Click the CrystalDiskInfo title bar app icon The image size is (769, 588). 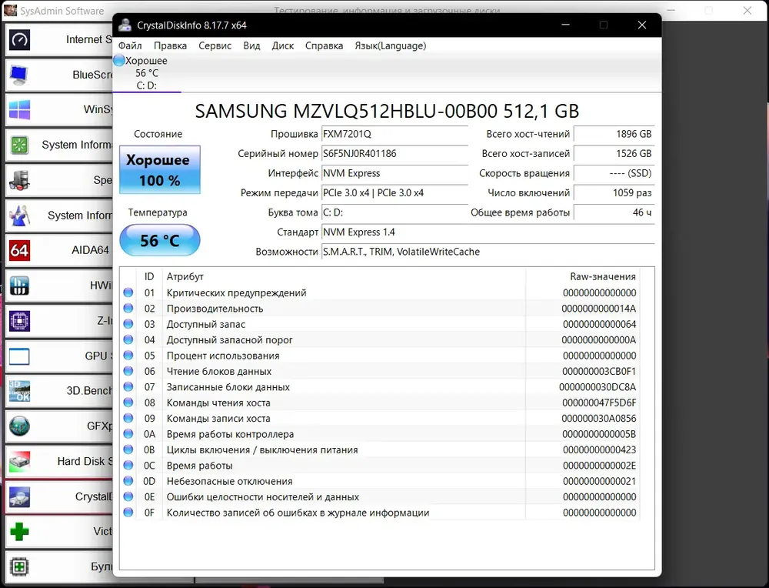click(125, 25)
